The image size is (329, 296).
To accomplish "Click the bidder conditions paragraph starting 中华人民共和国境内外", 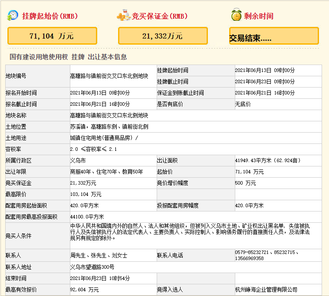I will click(x=190, y=232).
